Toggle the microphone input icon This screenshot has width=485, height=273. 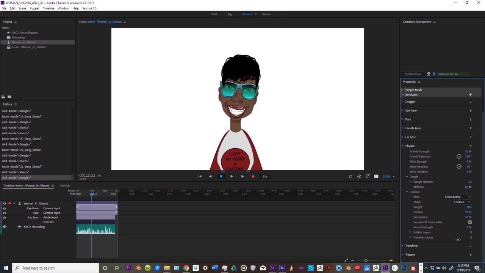tap(434, 74)
